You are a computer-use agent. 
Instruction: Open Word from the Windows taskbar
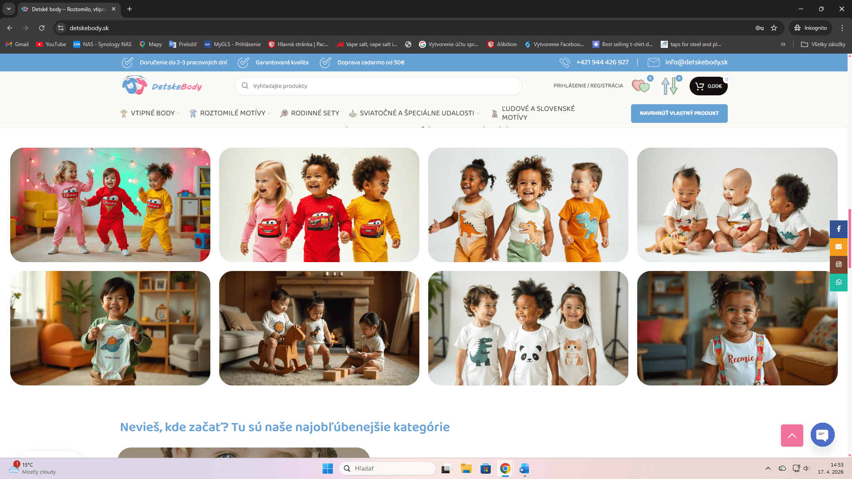524,469
